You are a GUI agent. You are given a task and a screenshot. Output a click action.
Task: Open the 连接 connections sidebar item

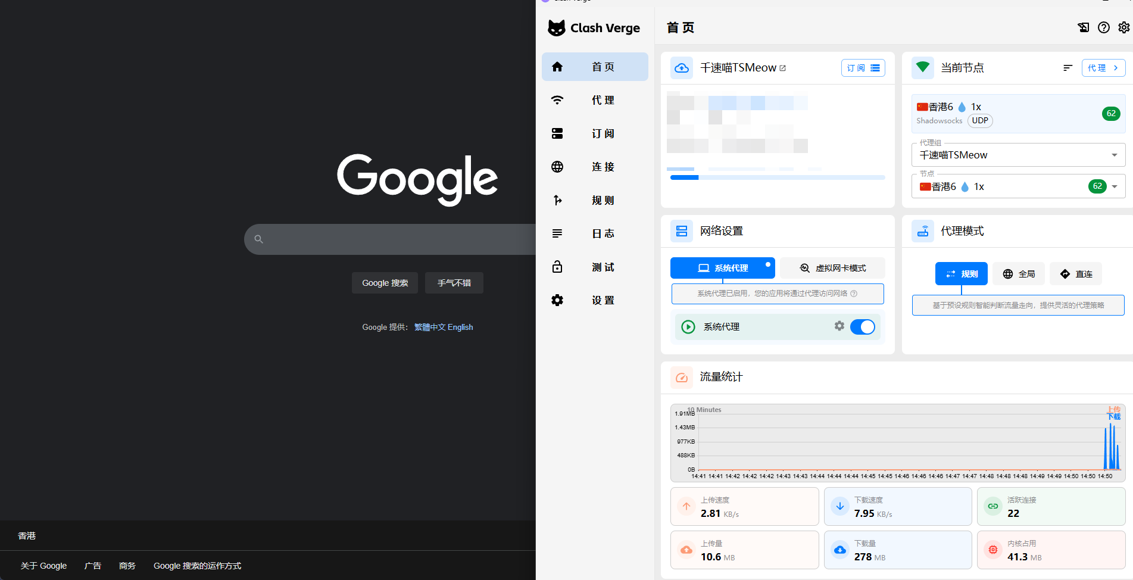[x=595, y=167]
